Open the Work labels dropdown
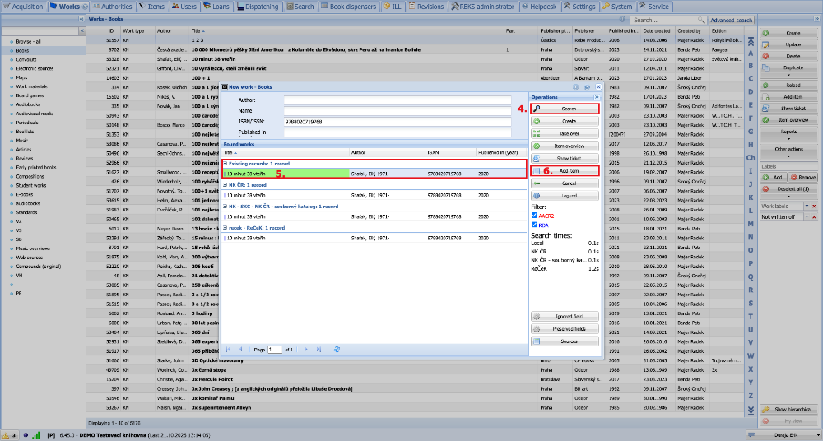 [807, 207]
